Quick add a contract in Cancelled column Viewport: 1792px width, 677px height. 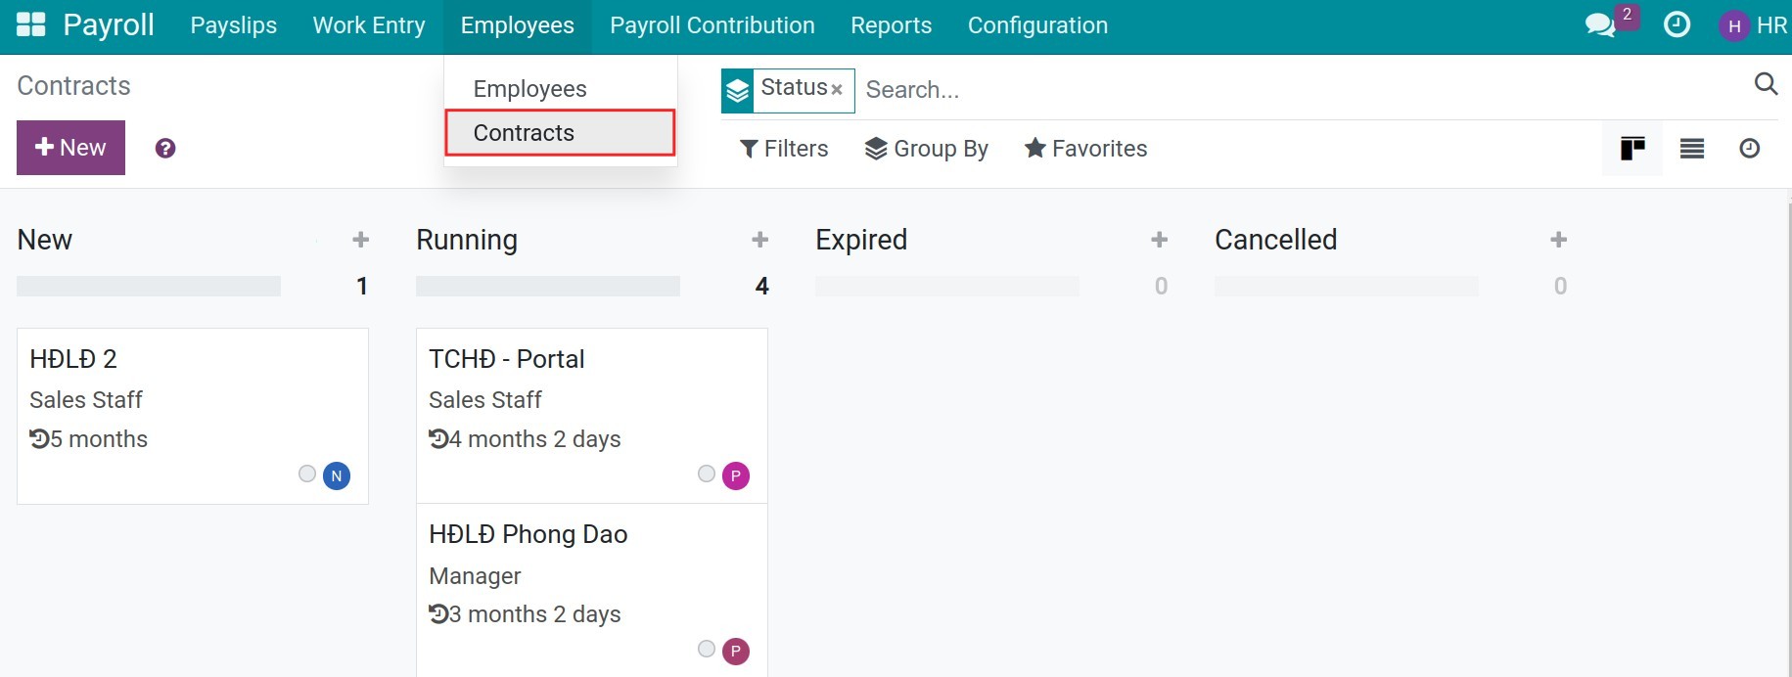pos(1559,240)
